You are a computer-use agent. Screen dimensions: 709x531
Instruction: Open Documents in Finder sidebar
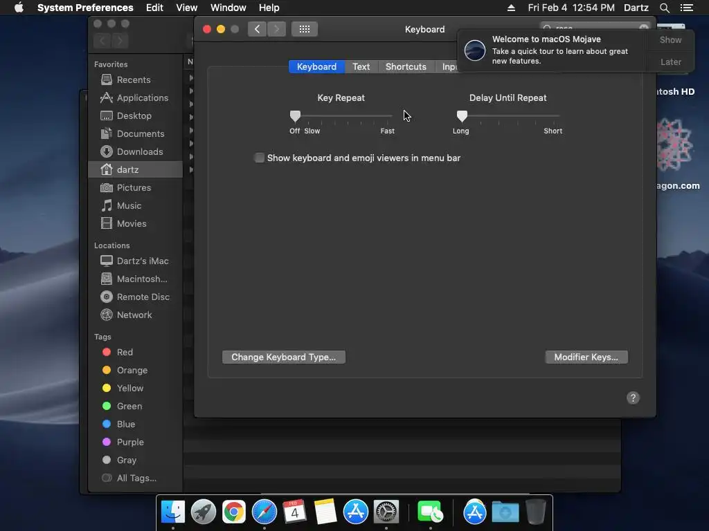click(140, 134)
